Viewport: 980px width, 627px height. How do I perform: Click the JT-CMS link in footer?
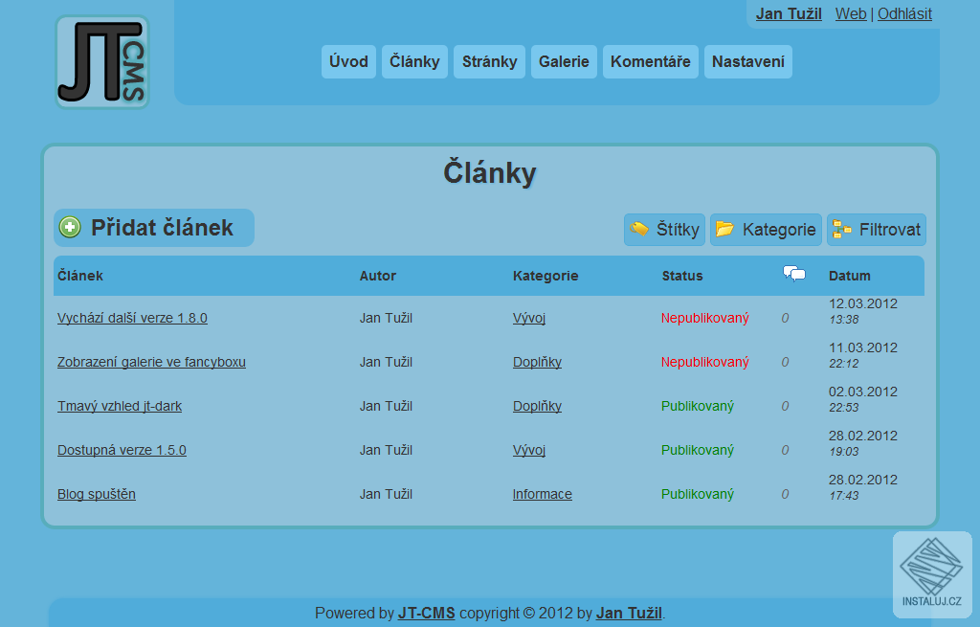coord(426,614)
